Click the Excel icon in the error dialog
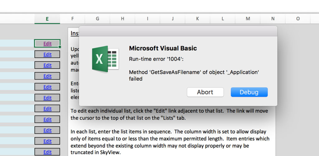Viewport: 319px width, 156px height. [105, 59]
